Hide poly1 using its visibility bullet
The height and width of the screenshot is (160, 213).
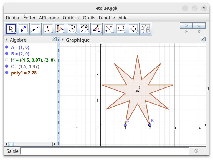[7, 73]
